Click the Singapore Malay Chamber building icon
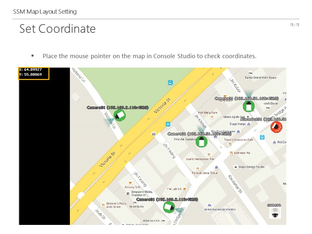The image size is (312, 234). [128, 193]
